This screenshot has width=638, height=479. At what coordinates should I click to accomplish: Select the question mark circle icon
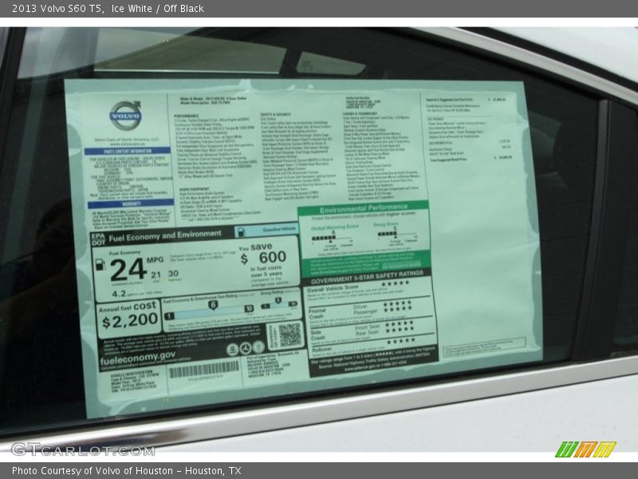[256, 348]
